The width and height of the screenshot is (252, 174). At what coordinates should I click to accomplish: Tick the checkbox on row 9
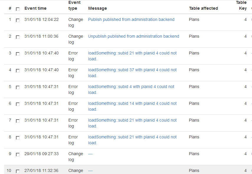pyautogui.click(x=18, y=155)
